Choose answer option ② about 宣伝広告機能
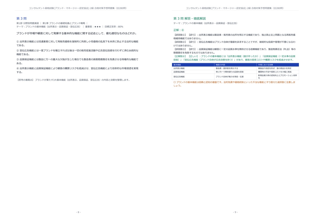The image size is (314, 222). point(77,52)
